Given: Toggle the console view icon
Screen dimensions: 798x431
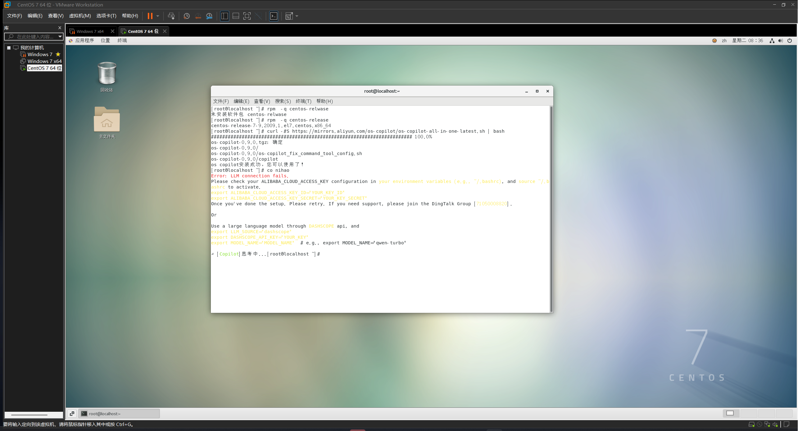Looking at the screenshot, I should (274, 16).
